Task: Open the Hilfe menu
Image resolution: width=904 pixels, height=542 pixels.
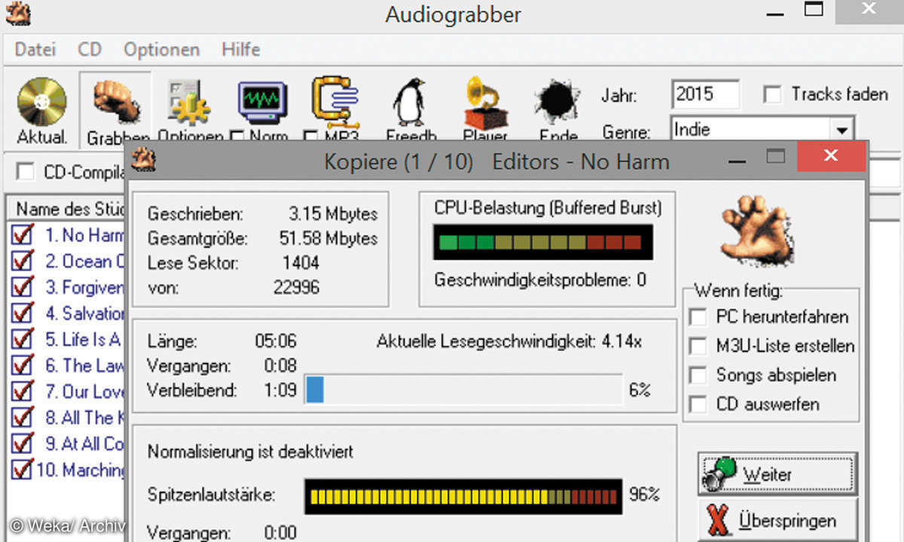Action: point(240,50)
